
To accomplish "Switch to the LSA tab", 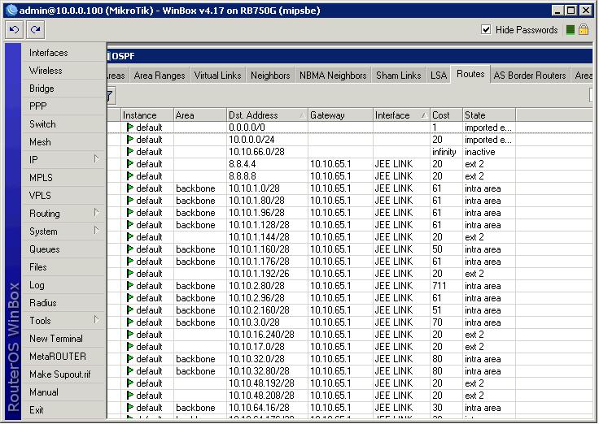I will 439,76.
